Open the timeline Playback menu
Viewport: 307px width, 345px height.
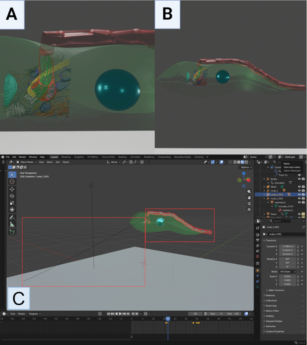pos(35,314)
